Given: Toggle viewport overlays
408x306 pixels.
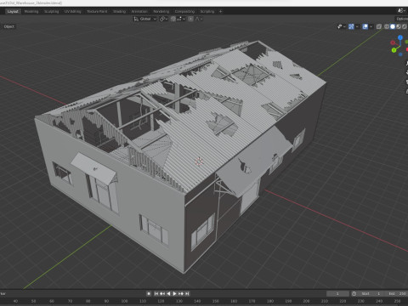Looking at the screenshot, I should 365,26.
